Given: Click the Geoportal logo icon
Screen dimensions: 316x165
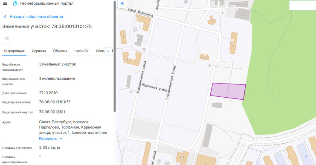Looking at the screenshot, I should point(15,3).
